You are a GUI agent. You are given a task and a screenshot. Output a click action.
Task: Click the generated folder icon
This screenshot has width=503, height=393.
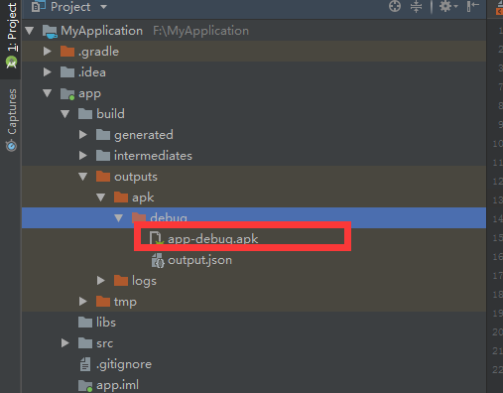pyautogui.click(x=103, y=135)
